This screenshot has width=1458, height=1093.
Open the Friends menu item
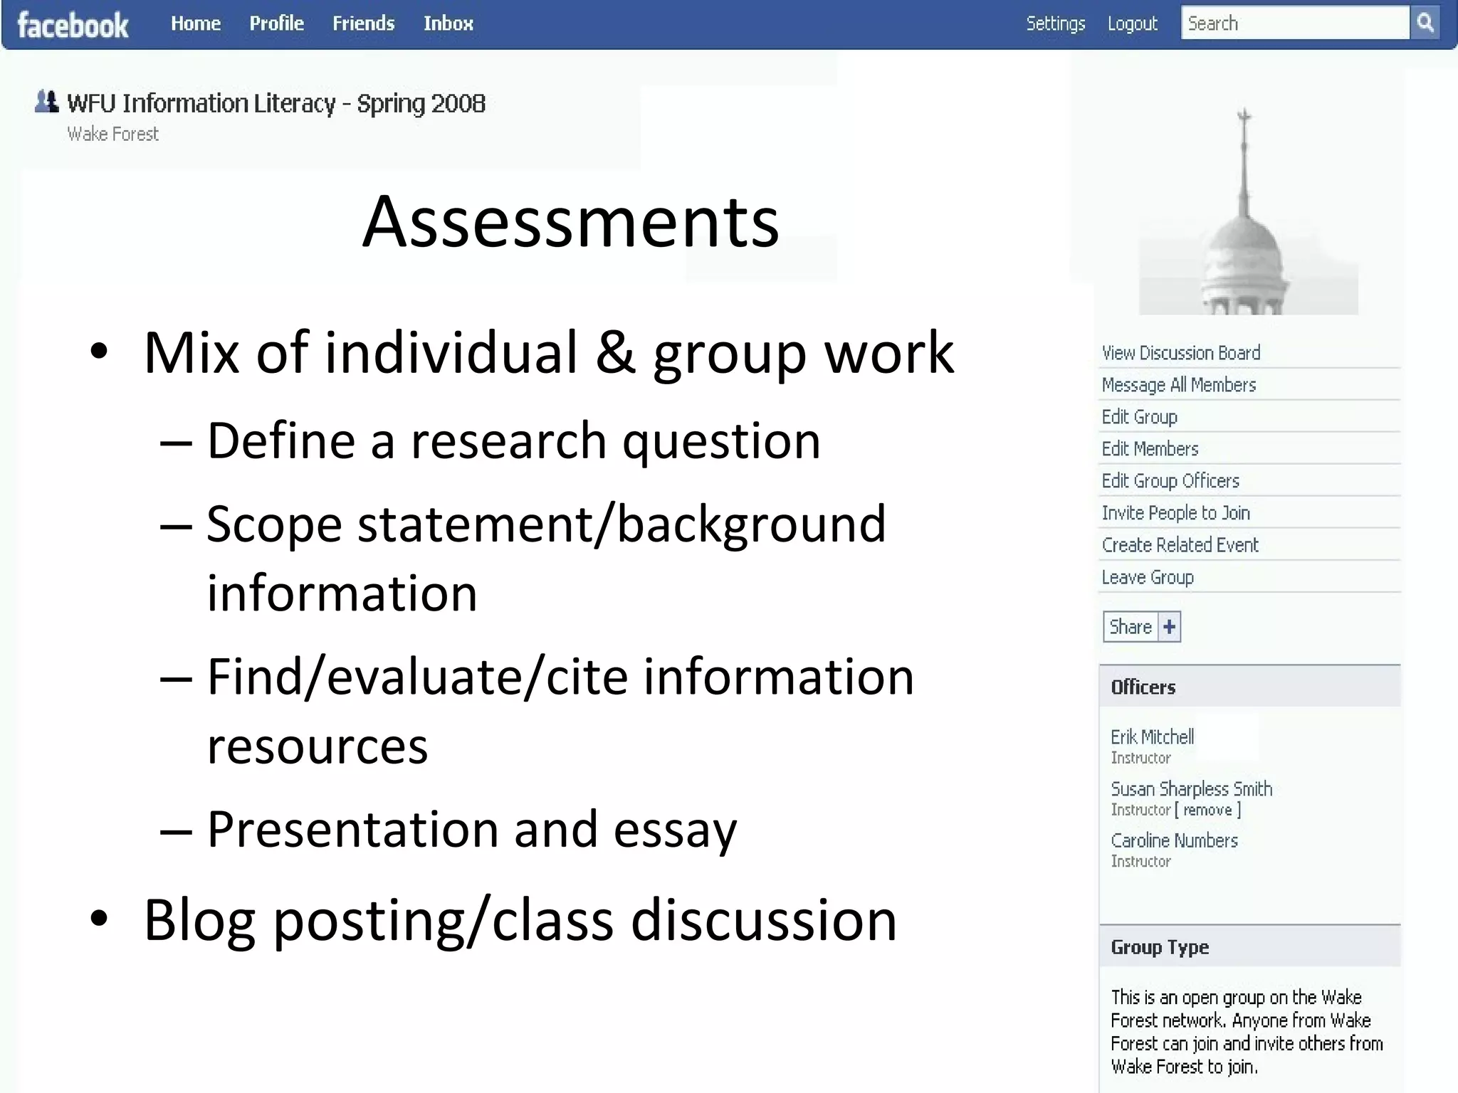click(364, 23)
